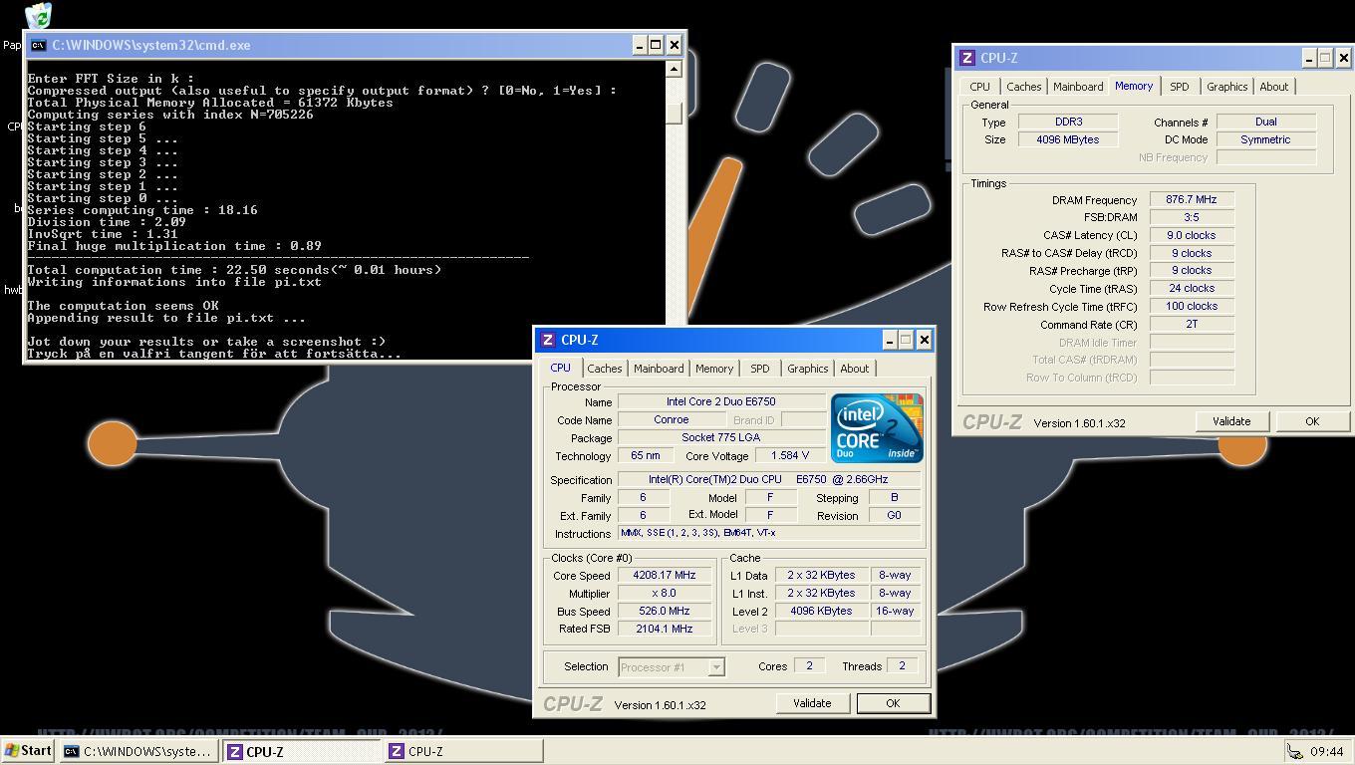Minimize the CPU-Z CPU window

point(889,340)
